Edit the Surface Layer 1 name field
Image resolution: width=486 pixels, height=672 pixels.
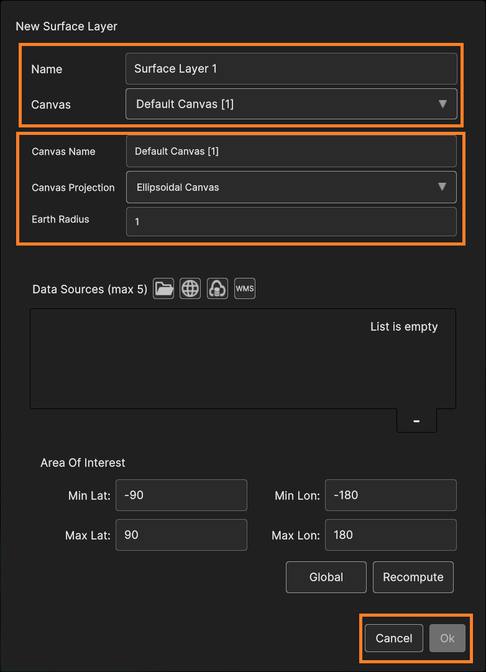coord(291,68)
